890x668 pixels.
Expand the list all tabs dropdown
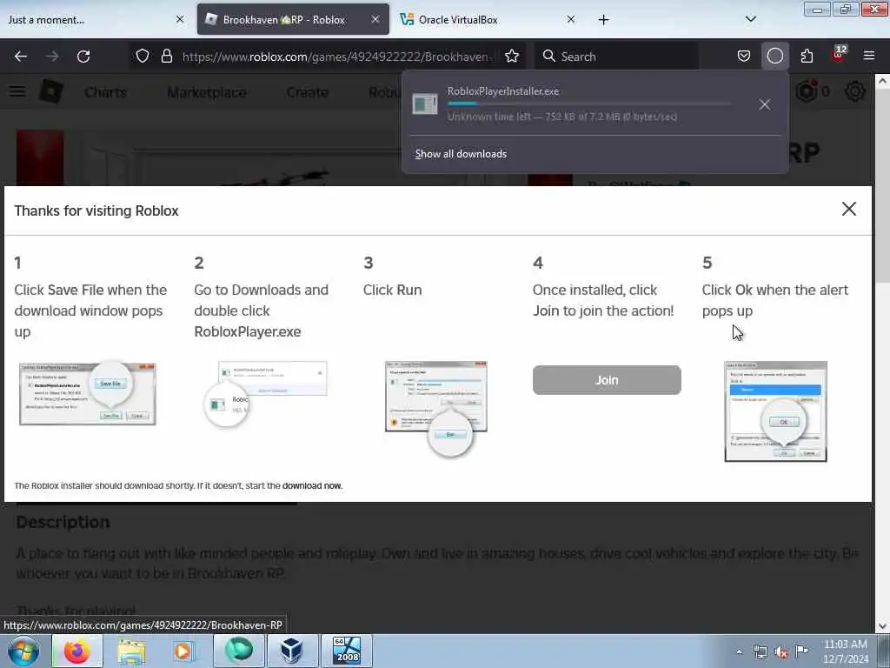tap(750, 19)
